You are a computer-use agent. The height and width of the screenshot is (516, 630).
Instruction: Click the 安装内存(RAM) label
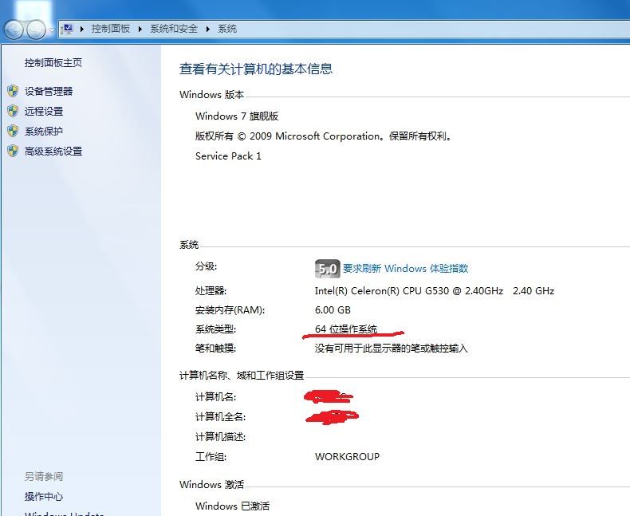tap(230, 310)
